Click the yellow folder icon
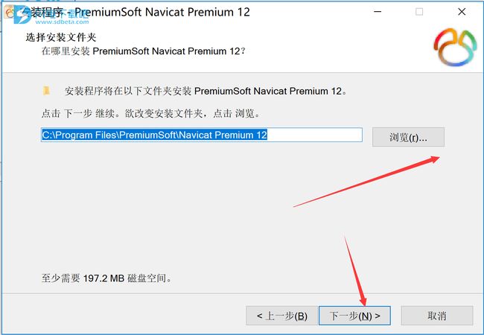 pos(46,91)
